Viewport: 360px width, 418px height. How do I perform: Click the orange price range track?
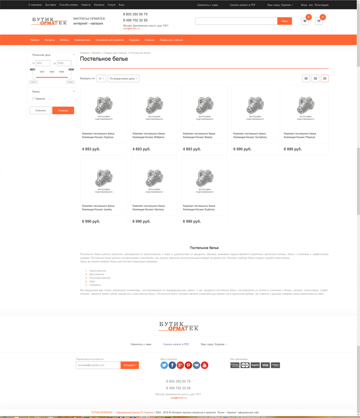(x=52, y=77)
